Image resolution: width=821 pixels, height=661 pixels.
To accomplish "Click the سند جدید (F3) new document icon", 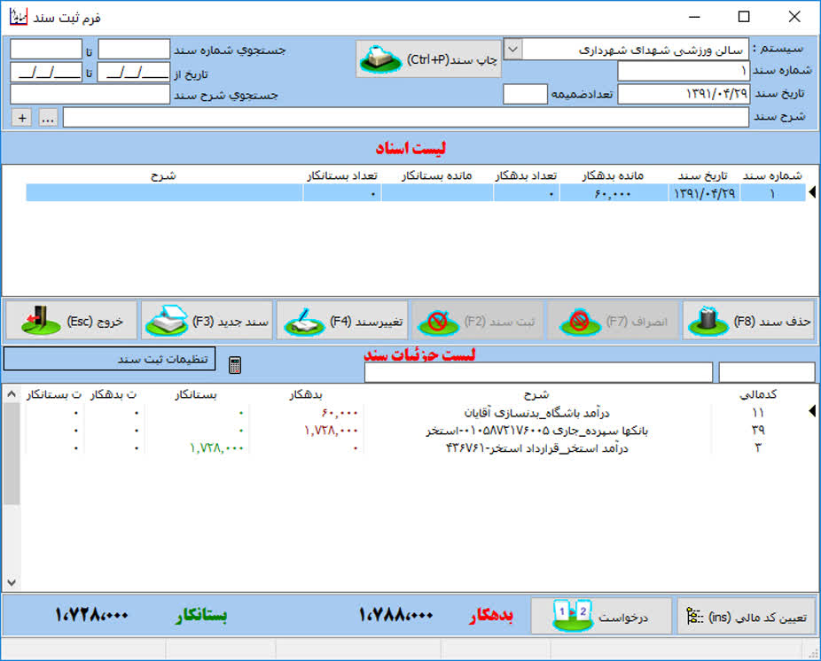I will [x=167, y=320].
